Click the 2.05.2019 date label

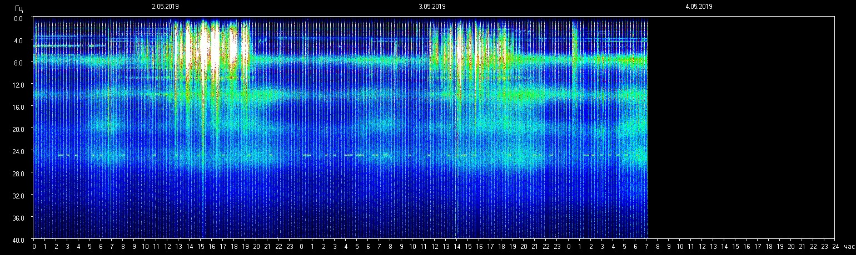[165, 7]
